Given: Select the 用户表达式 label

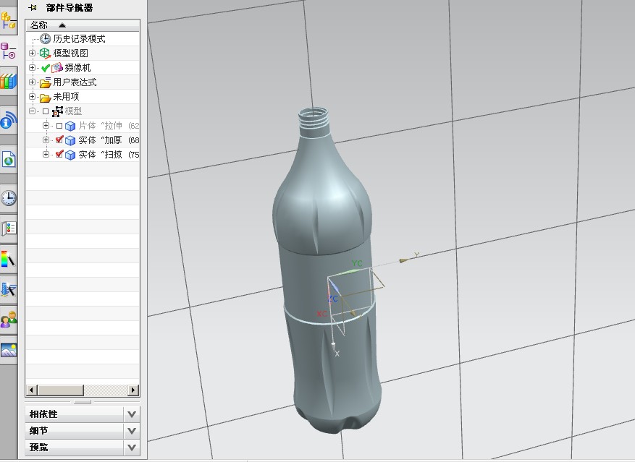Looking at the screenshot, I should point(75,82).
